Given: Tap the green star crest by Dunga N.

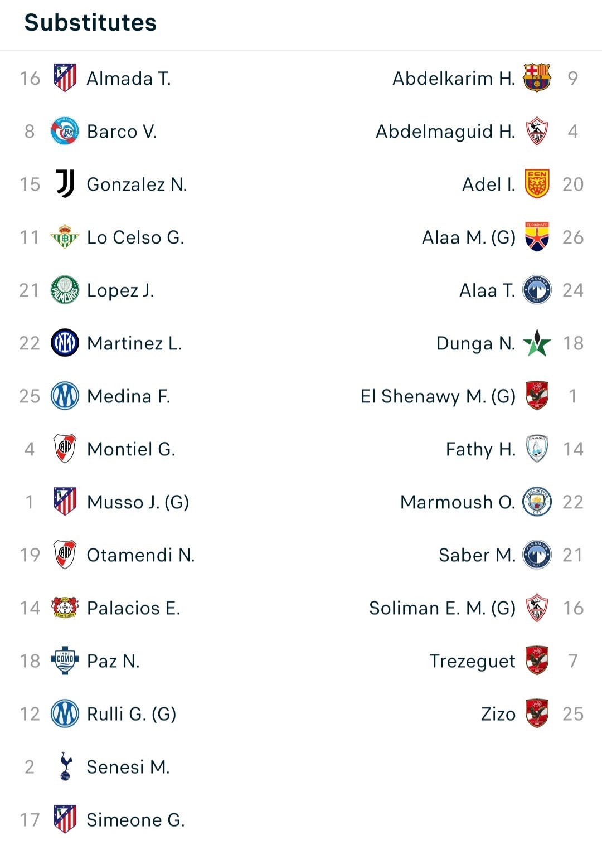Looking at the screenshot, I should 537,343.
